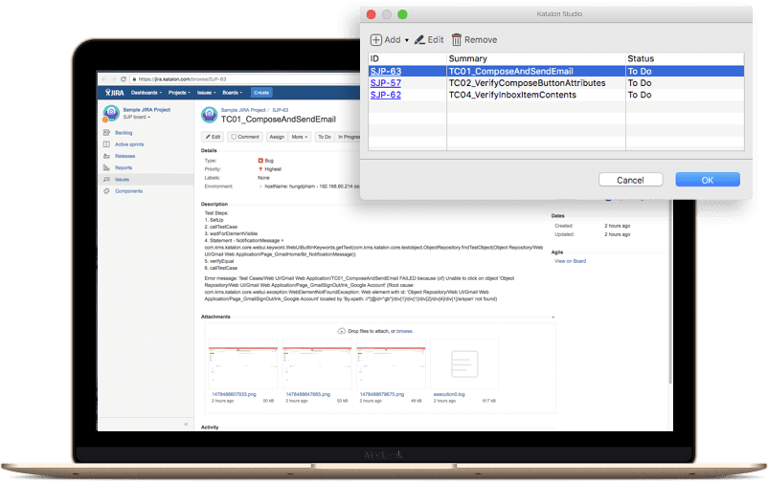Click the jira.katalon.com address bar
This screenshot has height=482, width=768.
click(x=245, y=78)
